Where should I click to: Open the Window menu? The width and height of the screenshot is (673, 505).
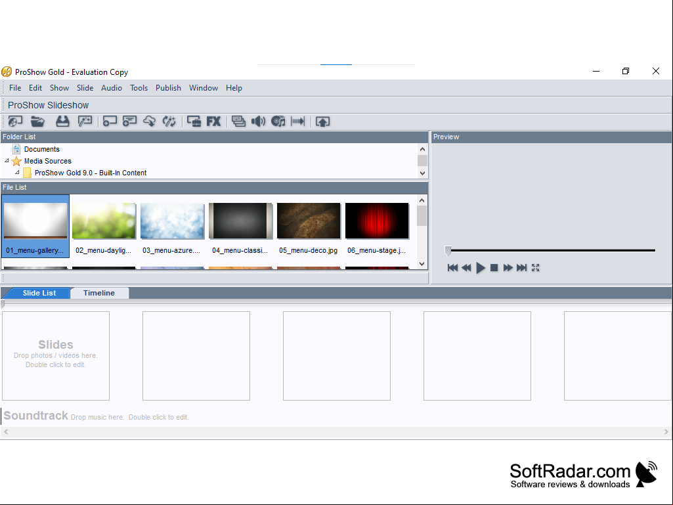[204, 88]
